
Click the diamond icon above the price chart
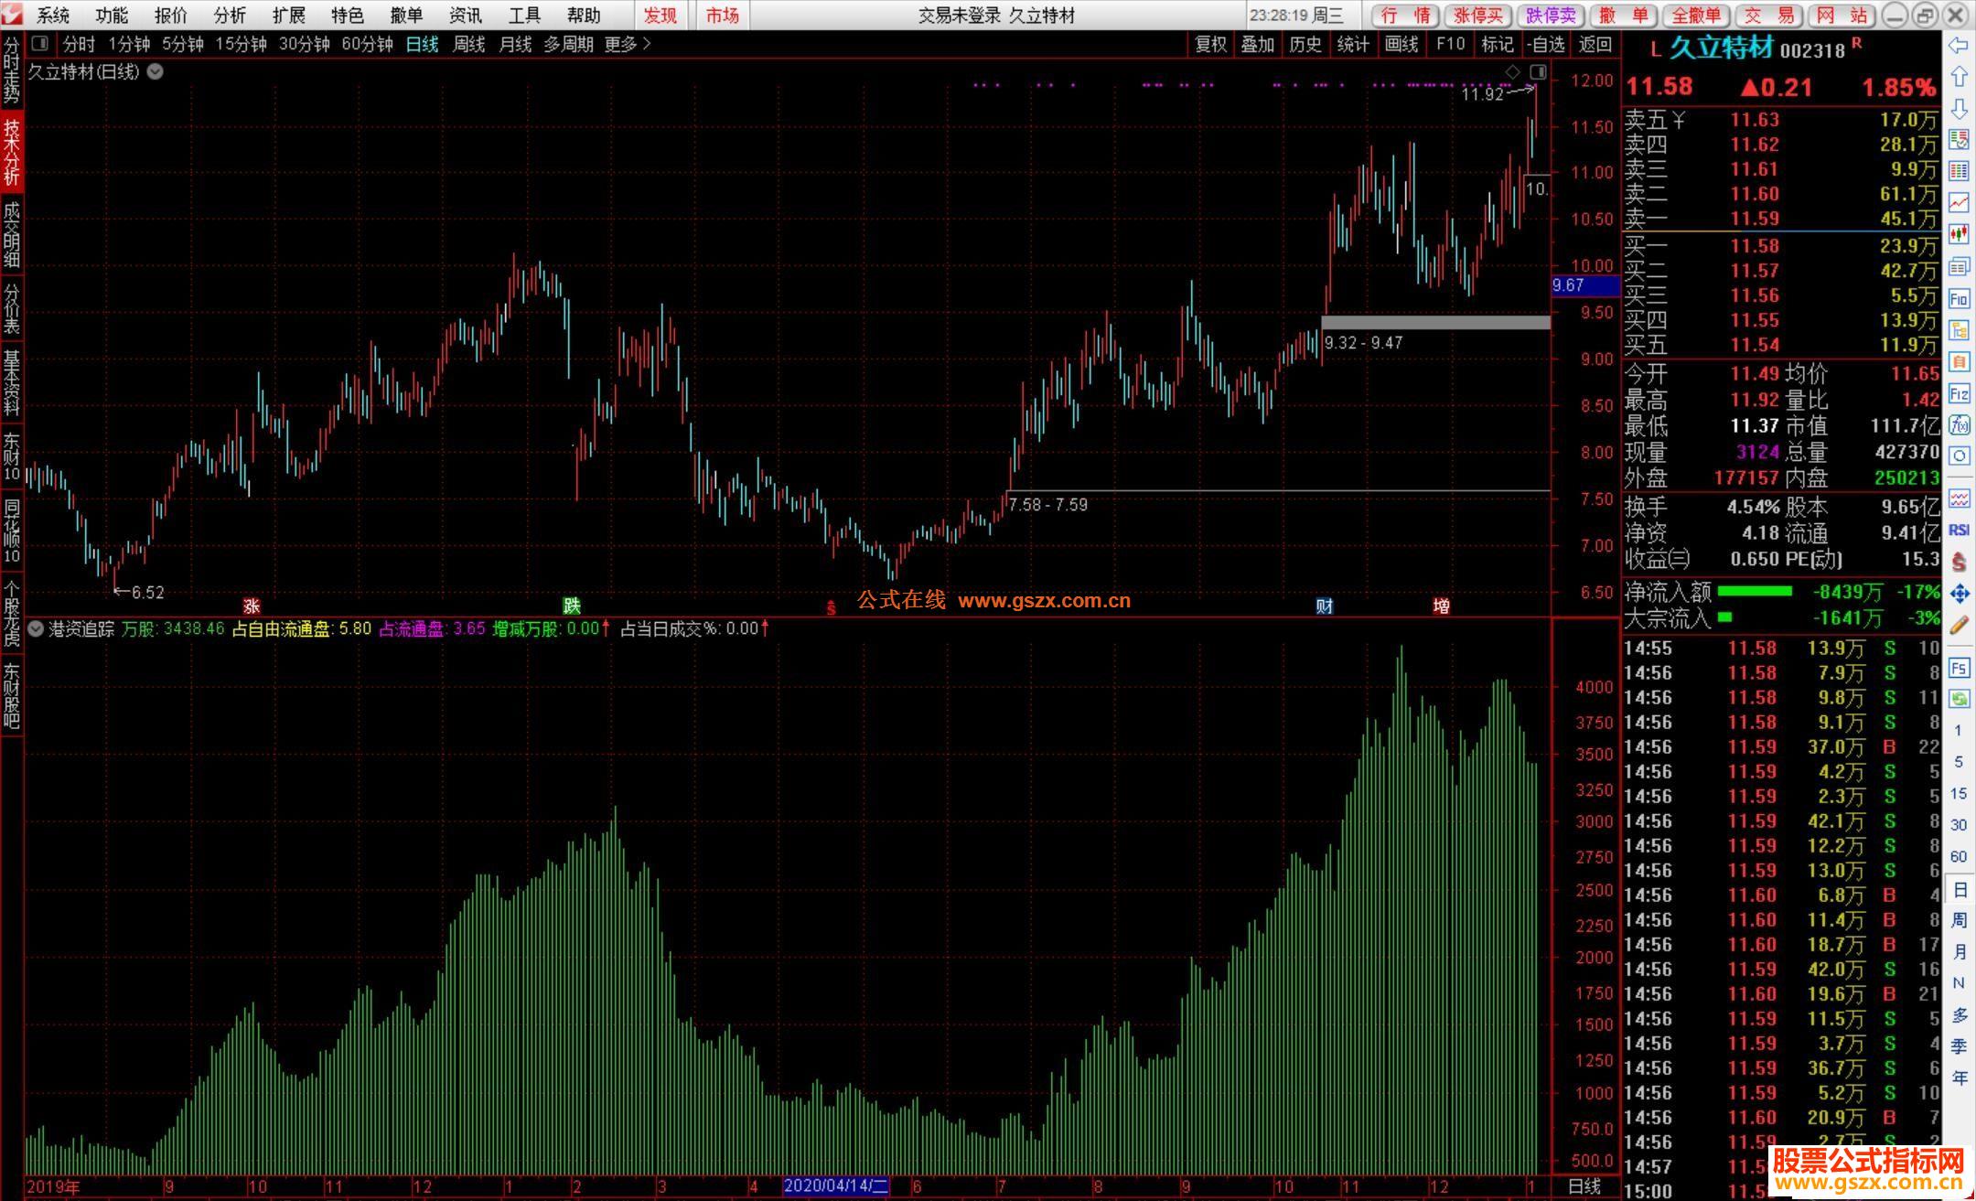click(1512, 71)
